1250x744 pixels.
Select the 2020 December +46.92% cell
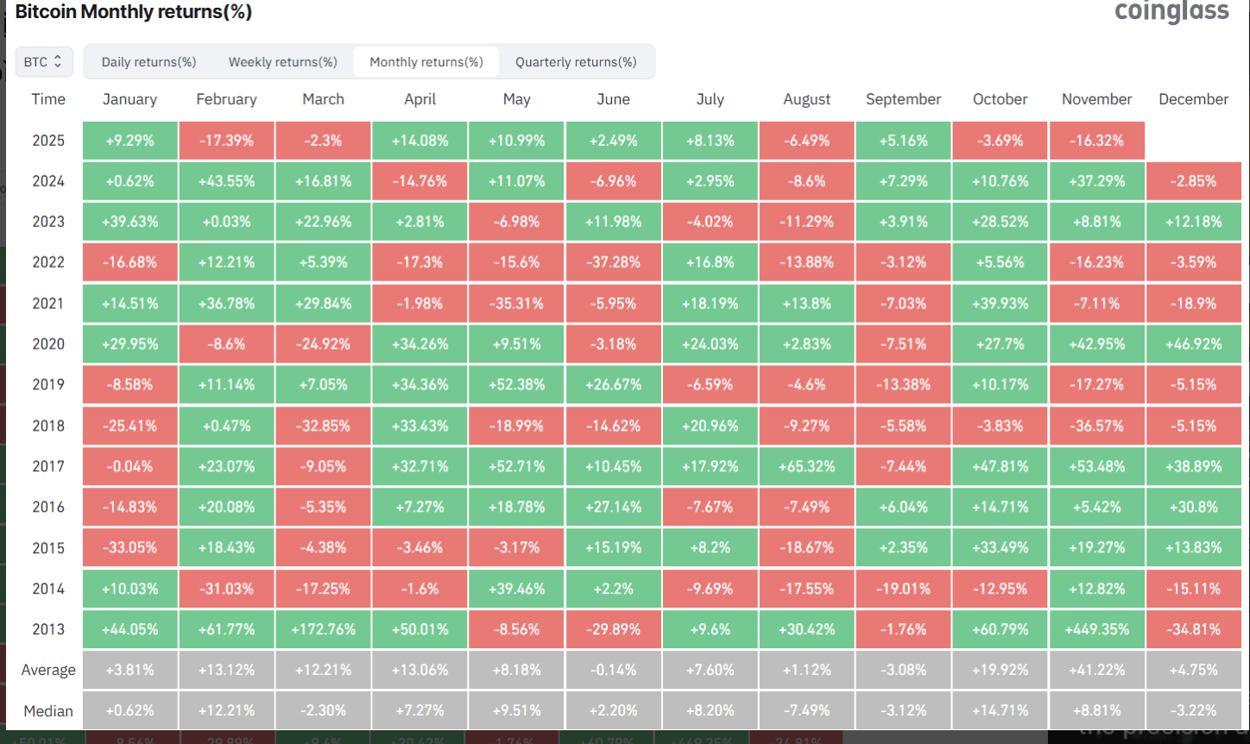click(1193, 344)
